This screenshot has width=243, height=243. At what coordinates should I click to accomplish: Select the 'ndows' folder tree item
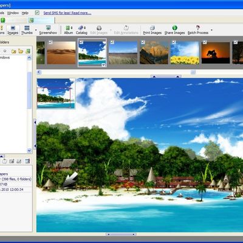[5, 58]
